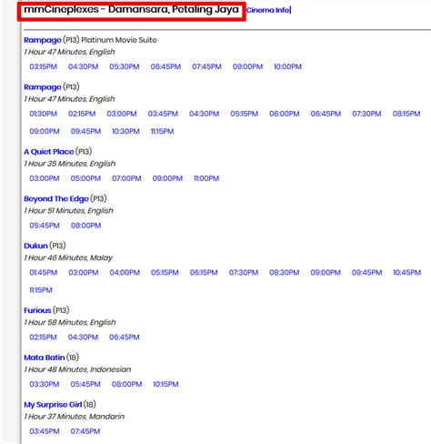The height and width of the screenshot is (444, 431).
Task: Open the A Quiet Place movie link
Action: pos(49,152)
